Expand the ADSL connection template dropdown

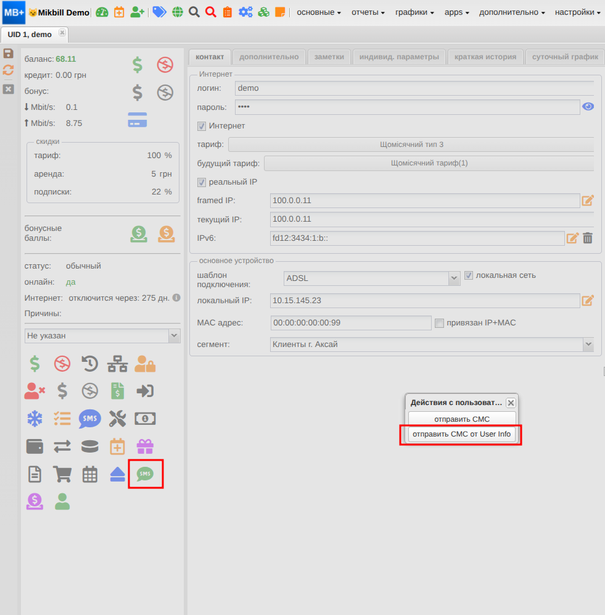coord(454,278)
